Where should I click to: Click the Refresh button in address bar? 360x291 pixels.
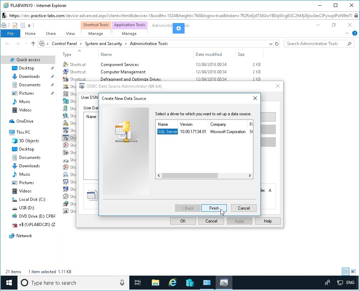click(277, 44)
